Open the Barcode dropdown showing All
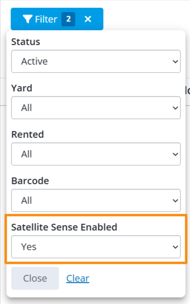 click(96, 200)
